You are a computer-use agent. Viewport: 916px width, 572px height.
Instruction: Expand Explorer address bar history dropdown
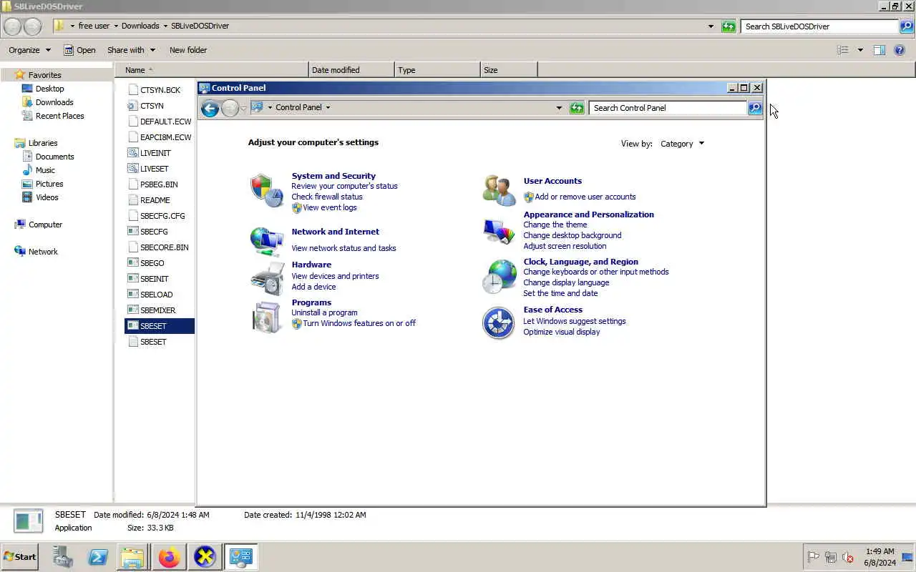coord(711,26)
